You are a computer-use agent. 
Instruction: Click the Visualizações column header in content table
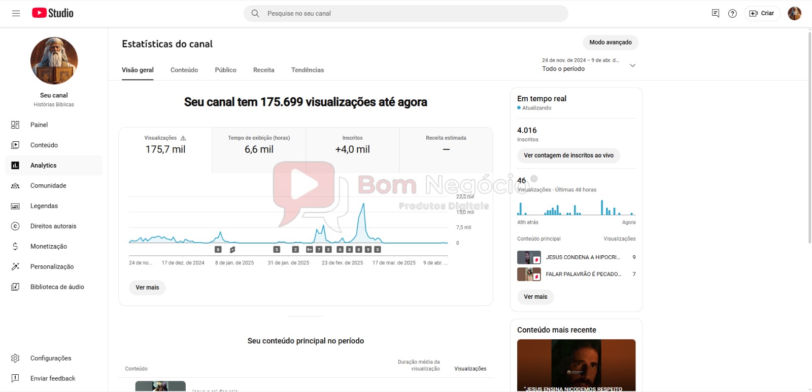470,369
